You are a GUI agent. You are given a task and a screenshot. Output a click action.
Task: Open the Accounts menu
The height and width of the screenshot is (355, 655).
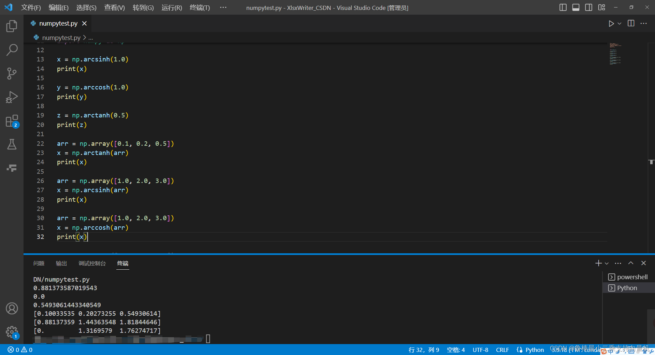pos(12,309)
